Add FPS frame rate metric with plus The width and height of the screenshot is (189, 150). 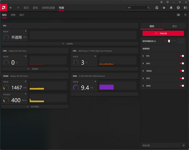point(25,31)
